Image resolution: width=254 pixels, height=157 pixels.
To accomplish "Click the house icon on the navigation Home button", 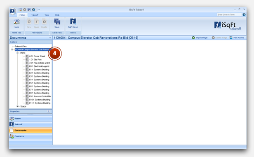I will tap(12, 119).
